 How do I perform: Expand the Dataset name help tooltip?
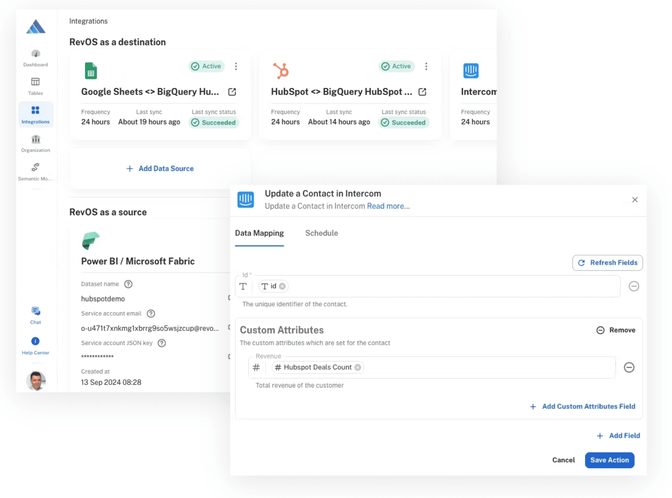pos(128,284)
